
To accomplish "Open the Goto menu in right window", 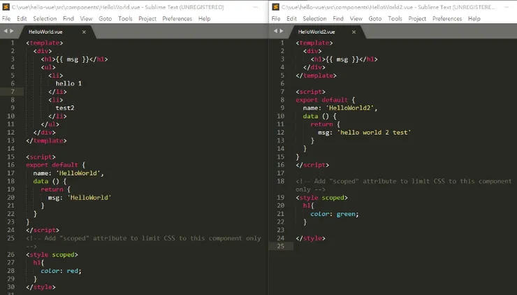I will tap(375, 19).
